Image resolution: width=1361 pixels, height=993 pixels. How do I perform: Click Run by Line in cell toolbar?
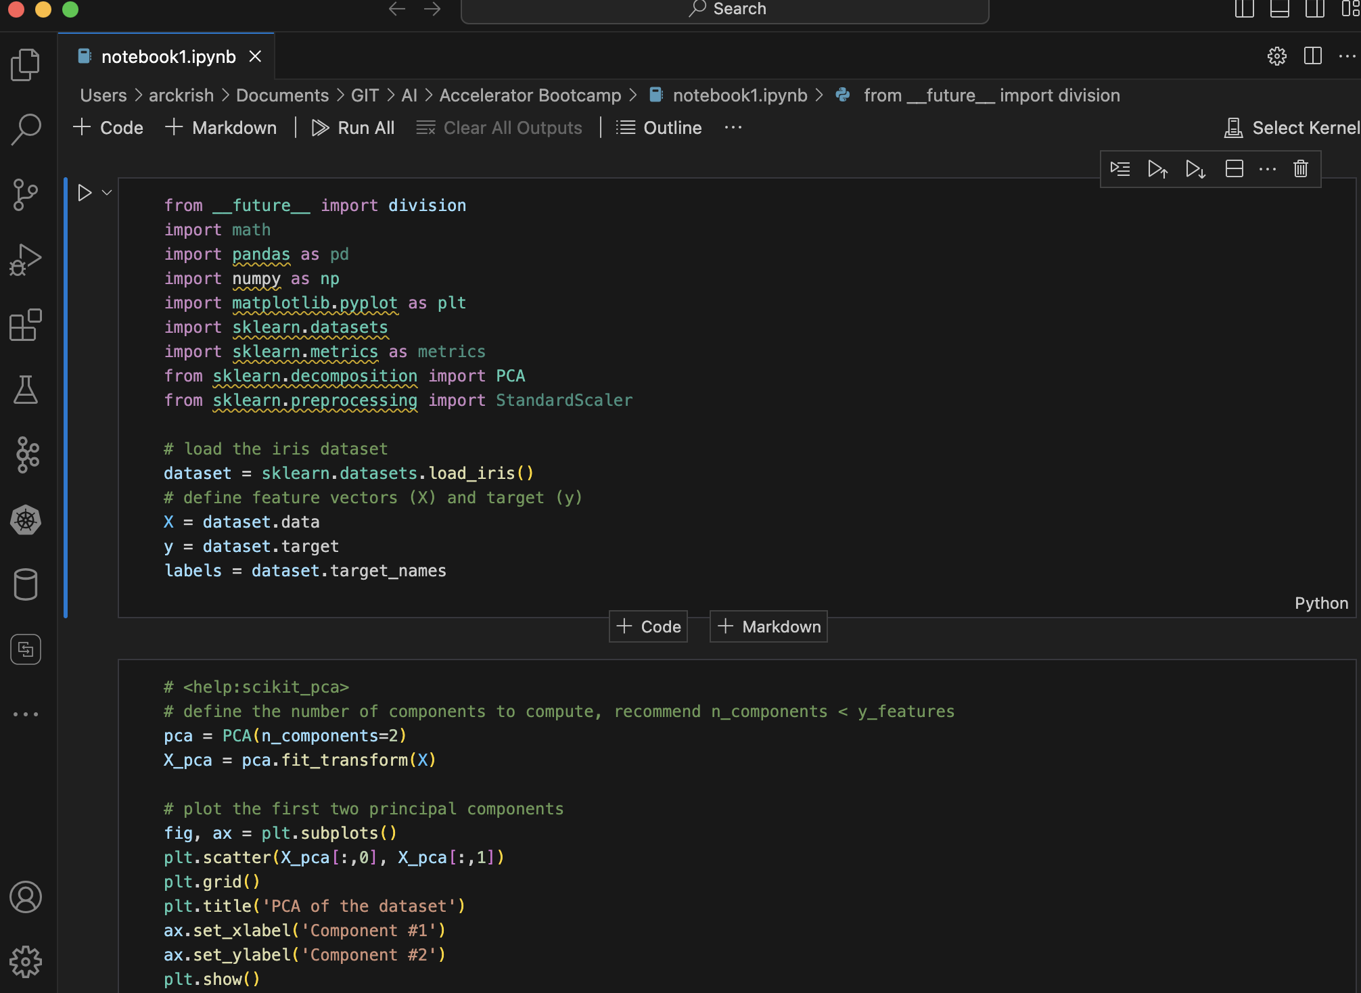(x=1120, y=168)
